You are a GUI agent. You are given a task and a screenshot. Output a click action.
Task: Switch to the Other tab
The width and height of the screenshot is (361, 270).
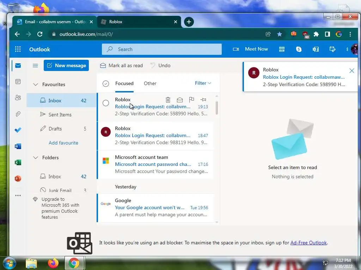coord(150,83)
